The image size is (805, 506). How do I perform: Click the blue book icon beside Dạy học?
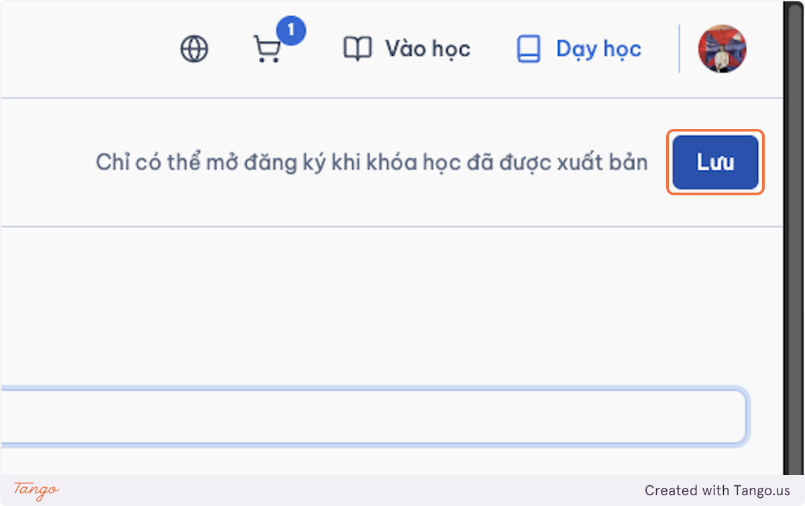[529, 49]
